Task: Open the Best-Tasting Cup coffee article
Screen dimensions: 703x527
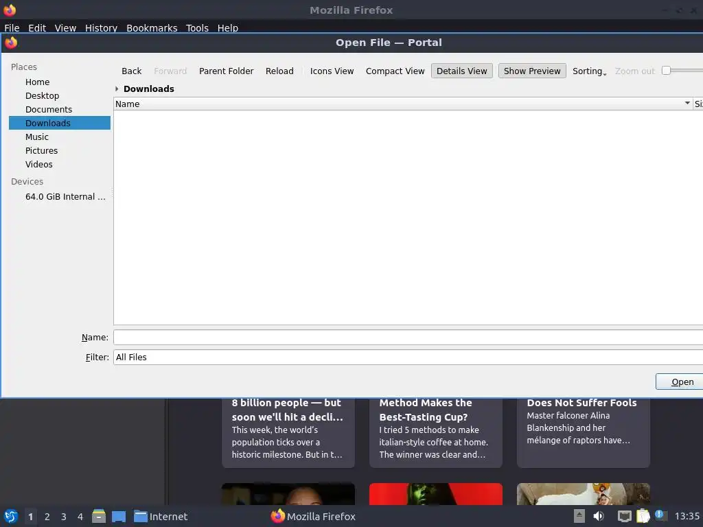Action: (436, 432)
